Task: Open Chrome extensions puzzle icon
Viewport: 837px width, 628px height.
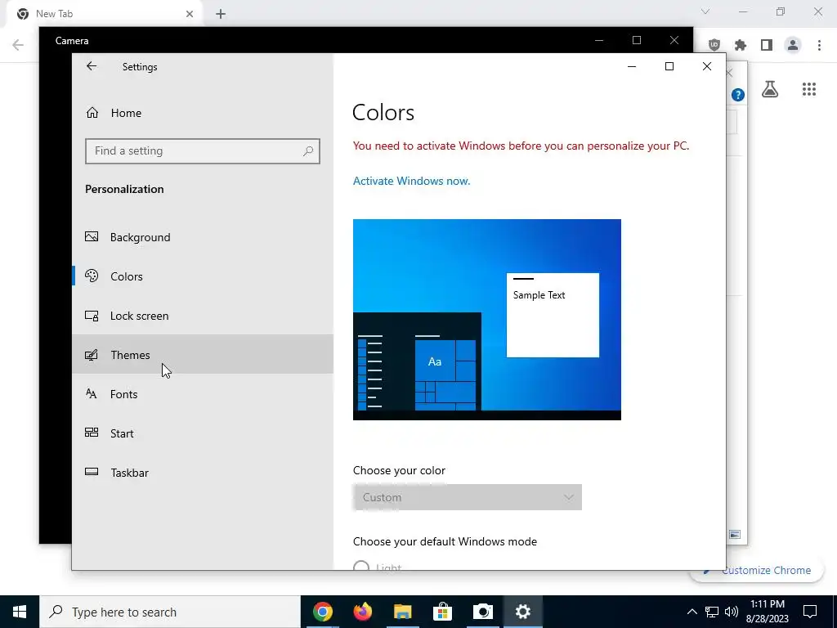Action: [x=741, y=45]
